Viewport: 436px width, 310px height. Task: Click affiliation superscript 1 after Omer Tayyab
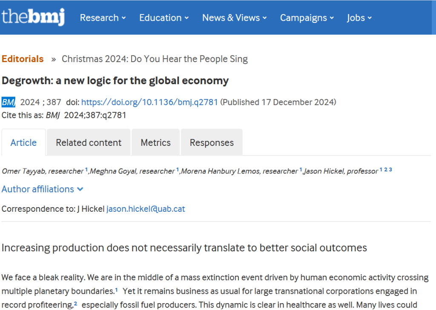[x=86, y=169]
